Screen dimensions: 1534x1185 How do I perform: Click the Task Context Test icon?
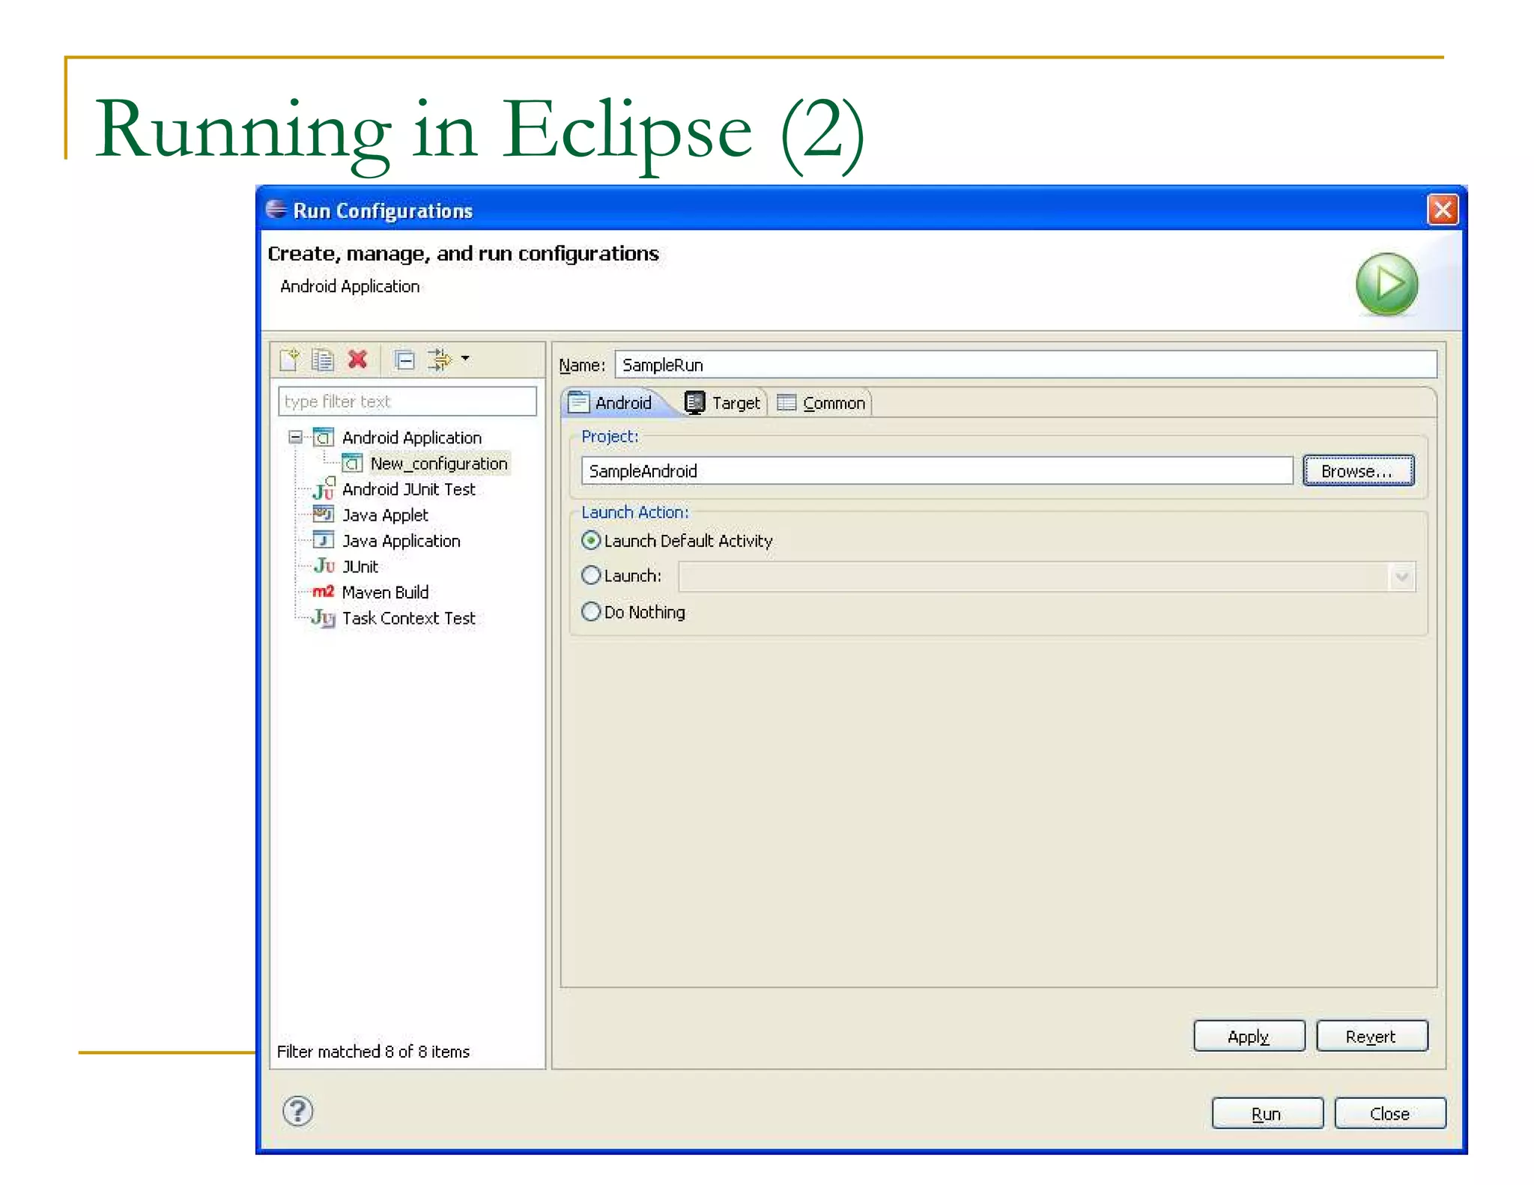coord(324,618)
